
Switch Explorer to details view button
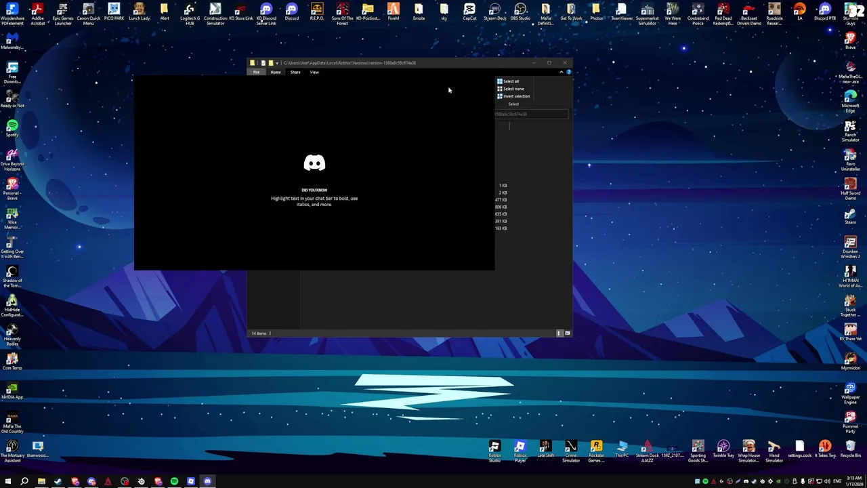click(559, 333)
